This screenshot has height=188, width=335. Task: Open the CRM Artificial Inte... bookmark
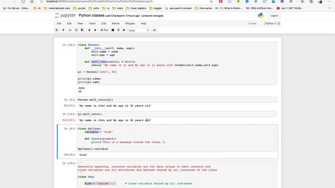click(x=260, y=8)
